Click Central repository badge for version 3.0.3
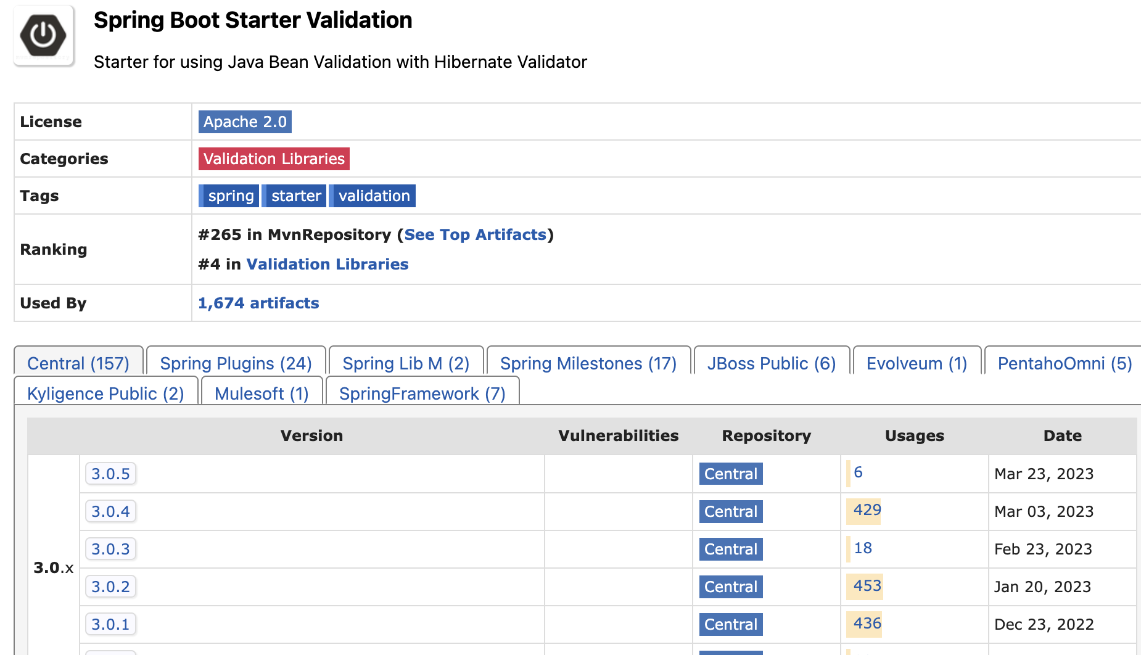This screenshot has height=655, width=1141. point(731,549)
